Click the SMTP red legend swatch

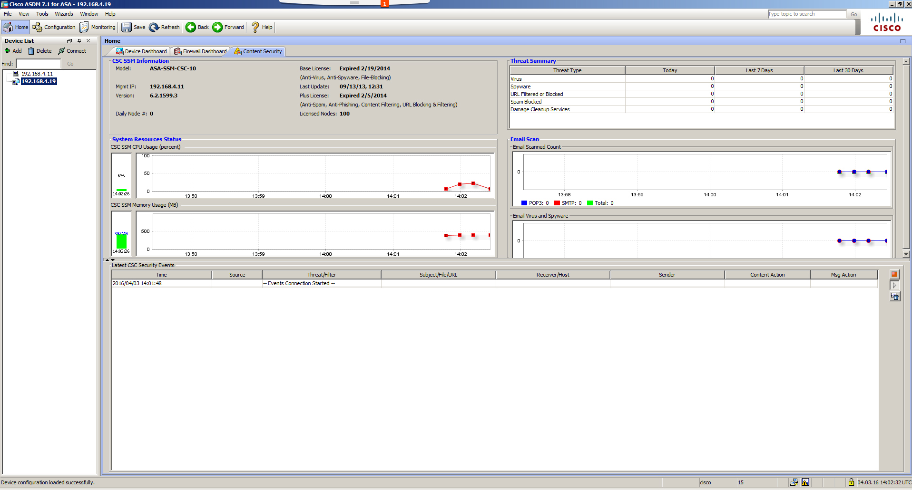557,203
